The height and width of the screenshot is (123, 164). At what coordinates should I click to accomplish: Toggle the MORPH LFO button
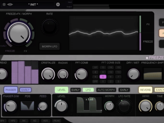tap(50, 46)
